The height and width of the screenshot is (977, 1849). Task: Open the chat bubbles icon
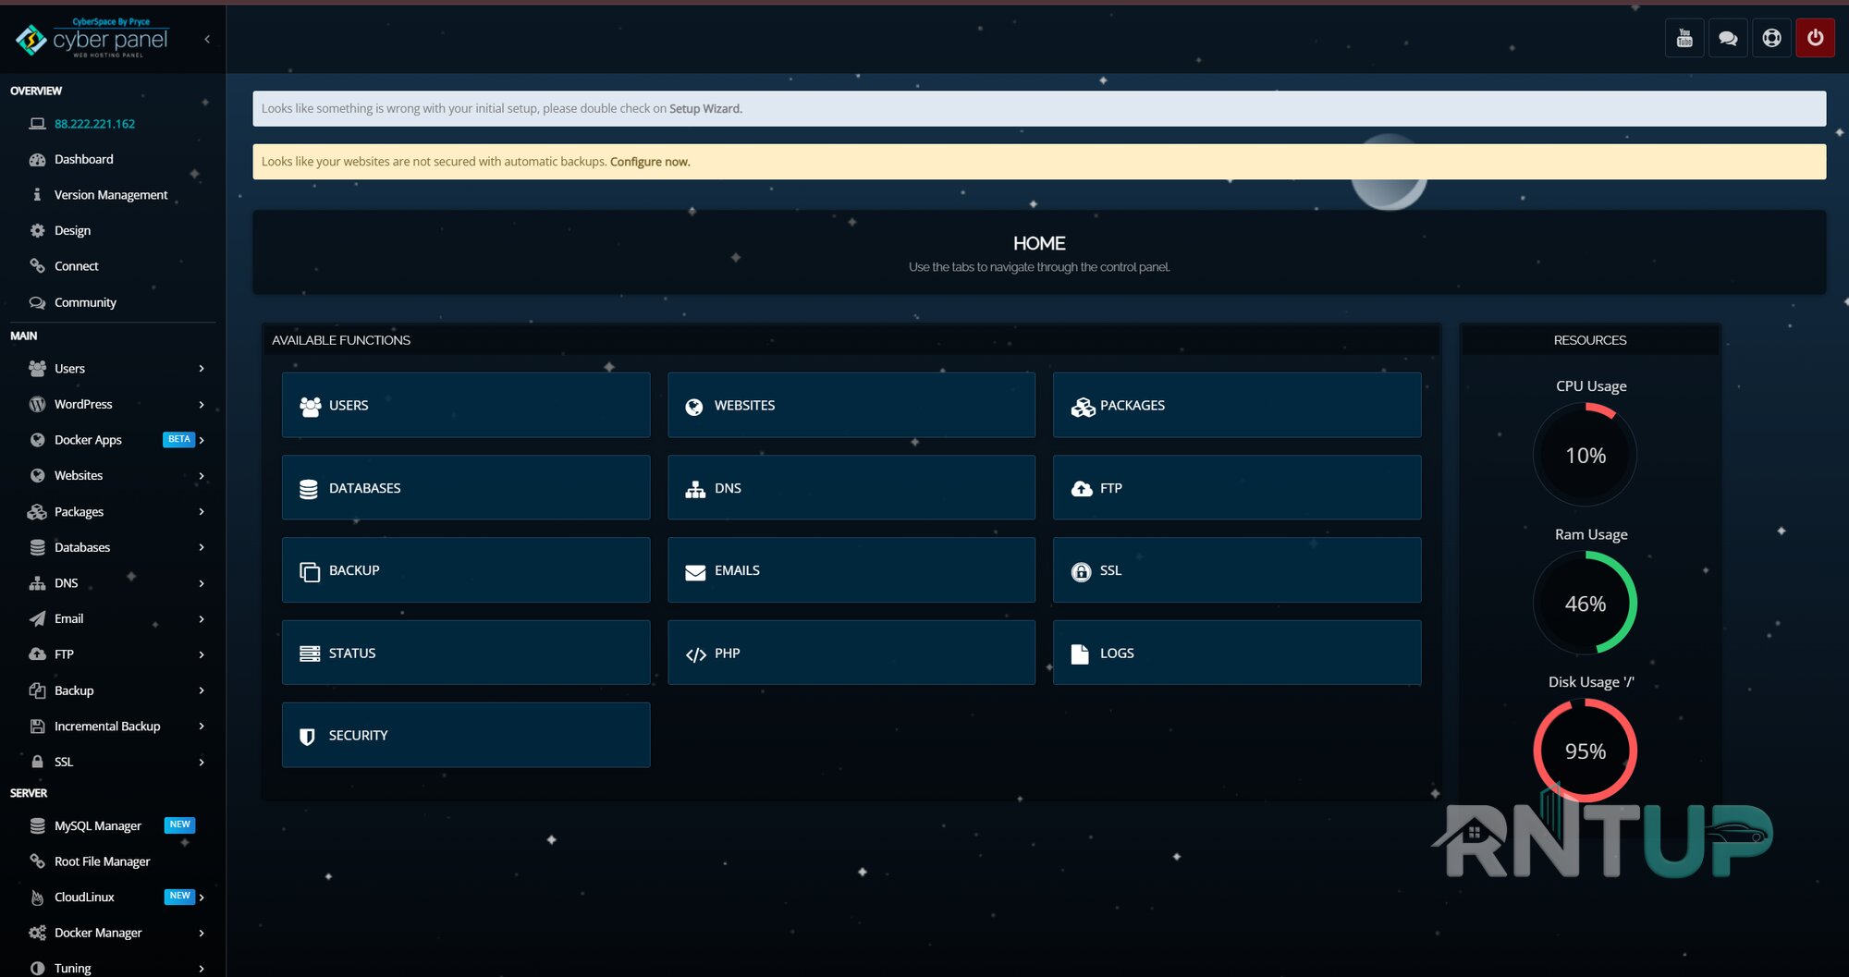coord(1728,38)
